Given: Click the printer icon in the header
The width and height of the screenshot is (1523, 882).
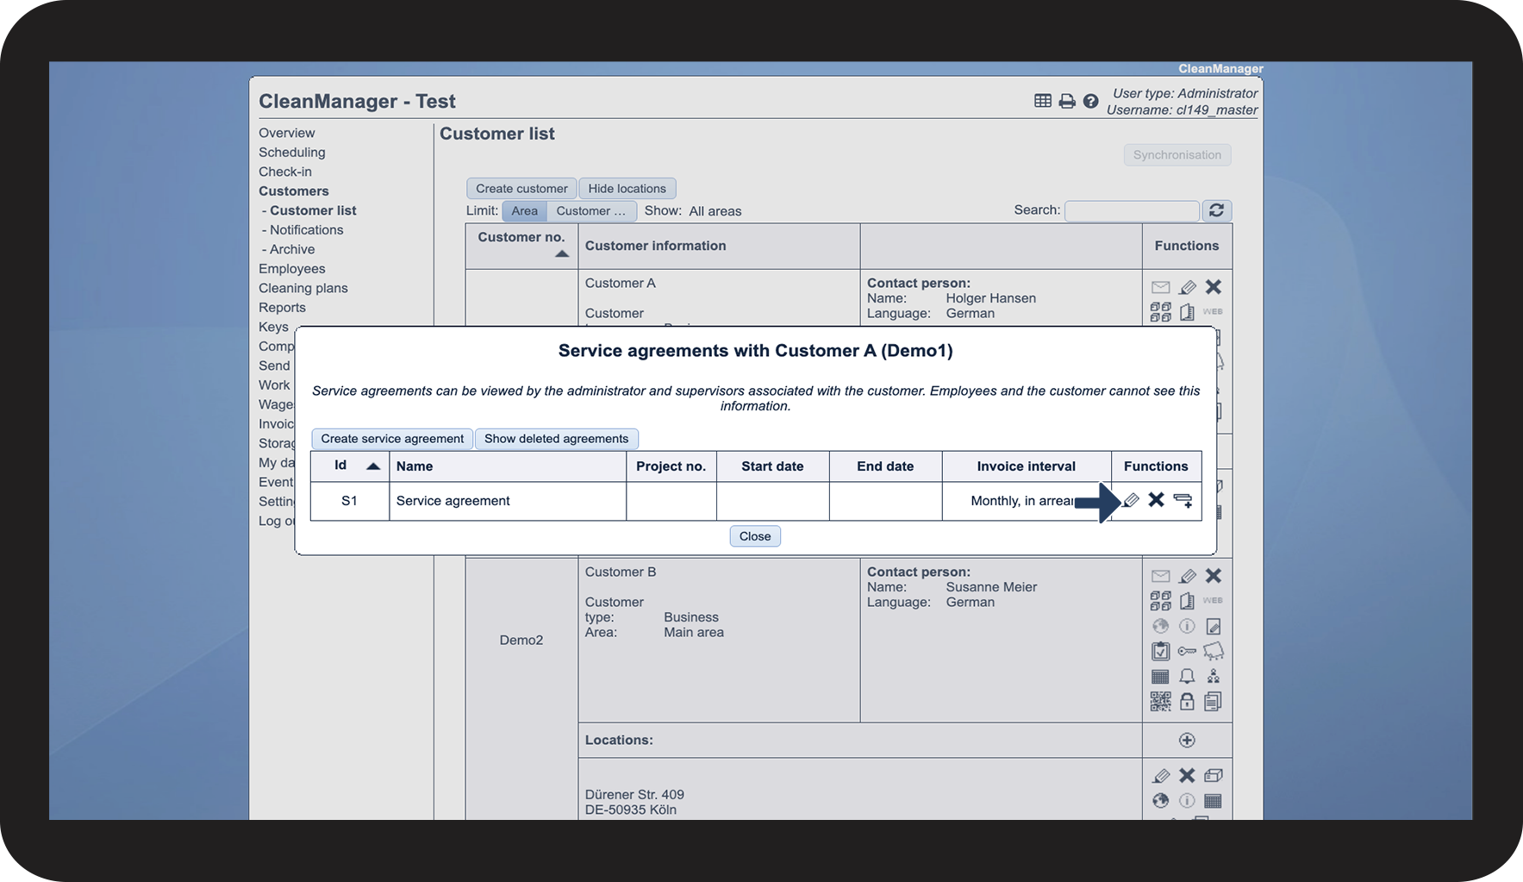Looking at the screenshot, I should [x=1067, y=101].
